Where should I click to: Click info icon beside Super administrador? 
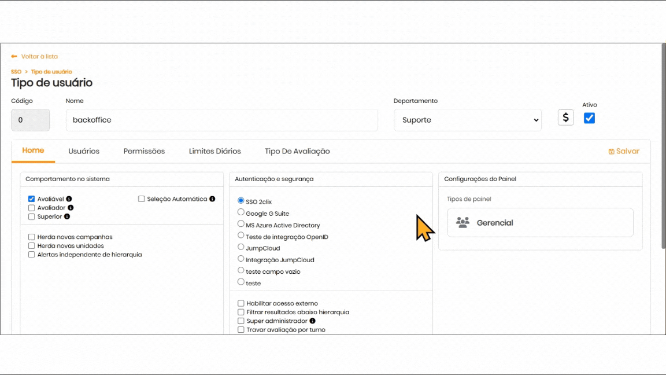coord(312,321)
